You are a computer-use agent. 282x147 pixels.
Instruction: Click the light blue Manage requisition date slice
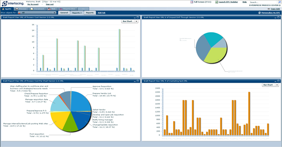[58, 105]
